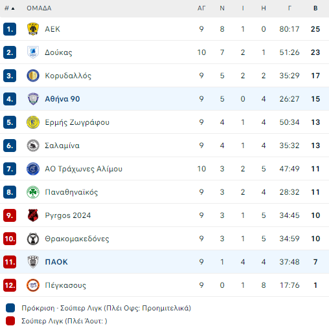Click the blue Πρόκριση legend swatch

click(x=10, y=308)
